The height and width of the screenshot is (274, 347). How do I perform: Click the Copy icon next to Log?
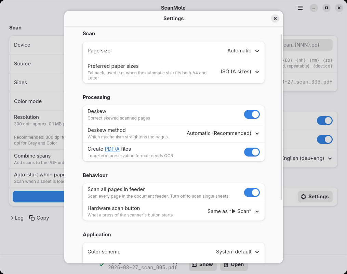(x=32, y=218)
